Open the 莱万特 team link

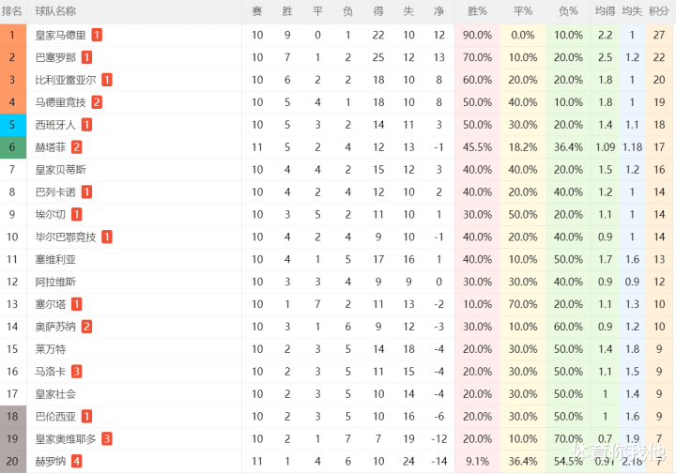tap(50, 349)
